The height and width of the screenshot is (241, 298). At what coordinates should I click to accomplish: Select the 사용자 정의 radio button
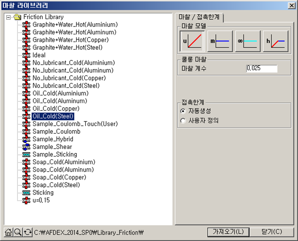183,120
